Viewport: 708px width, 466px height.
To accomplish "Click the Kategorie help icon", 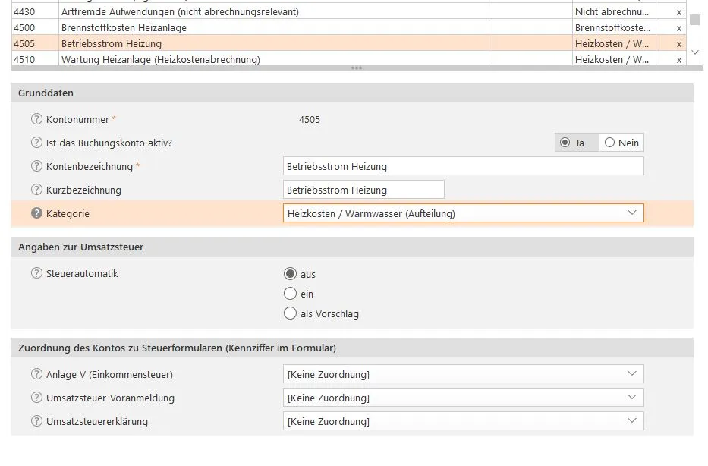I will 36,213.
